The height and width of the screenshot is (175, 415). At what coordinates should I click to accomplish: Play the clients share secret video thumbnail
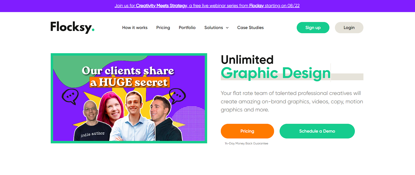click(x=129, y=98)
